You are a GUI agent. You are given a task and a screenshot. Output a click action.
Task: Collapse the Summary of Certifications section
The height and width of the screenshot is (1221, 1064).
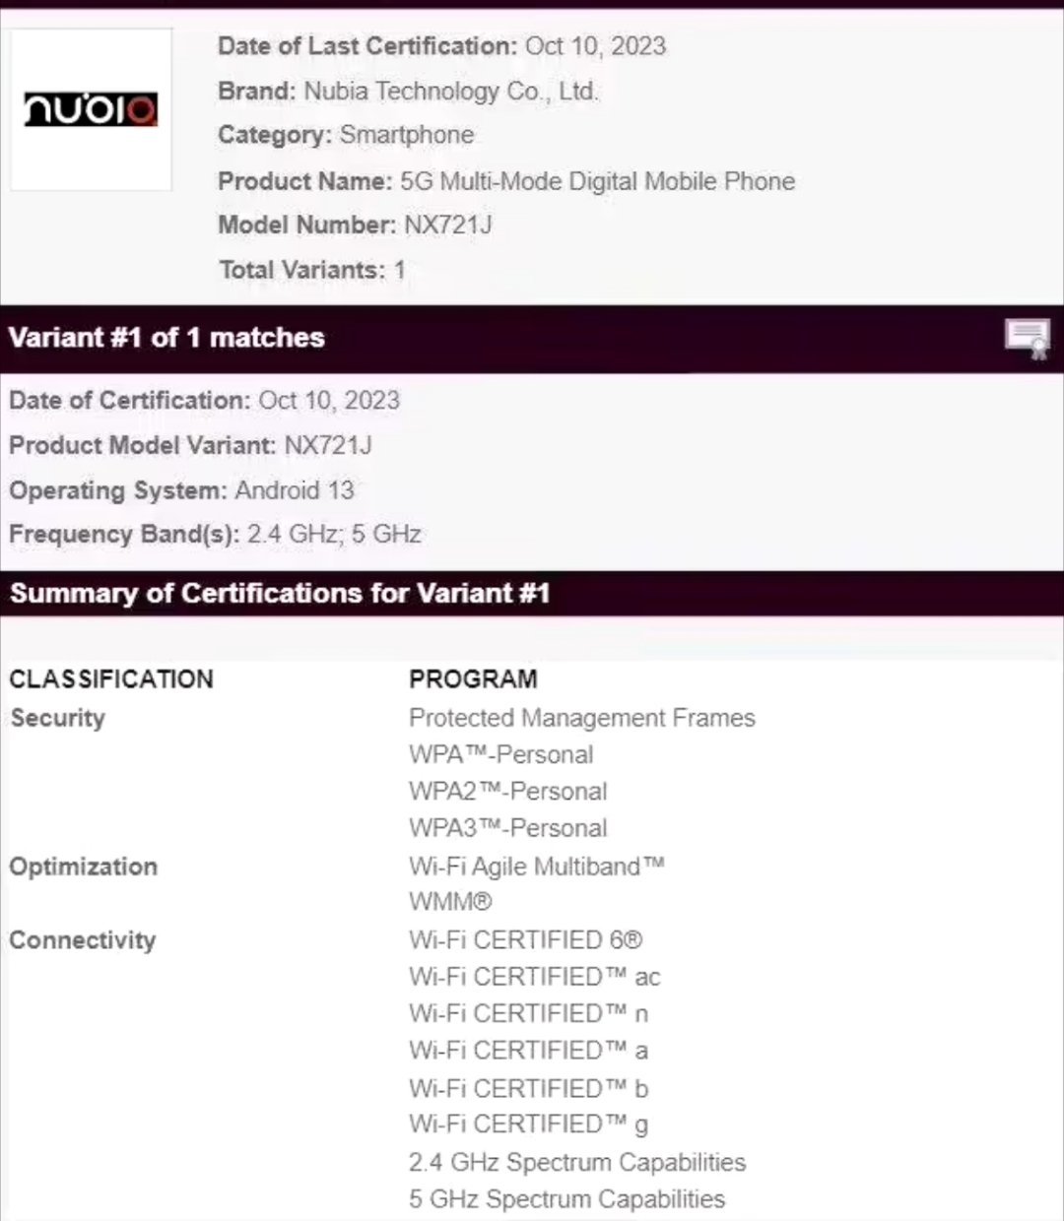click(280, 593)
